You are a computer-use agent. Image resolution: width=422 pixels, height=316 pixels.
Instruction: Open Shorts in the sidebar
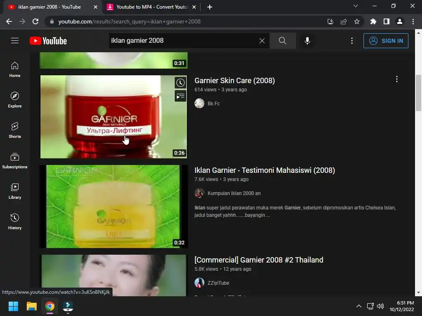(15, 130)
